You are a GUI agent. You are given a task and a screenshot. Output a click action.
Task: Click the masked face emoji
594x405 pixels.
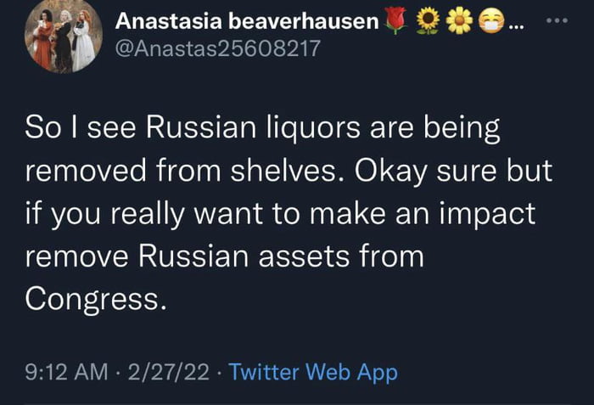pyautogui.click(x=490, y=20)
